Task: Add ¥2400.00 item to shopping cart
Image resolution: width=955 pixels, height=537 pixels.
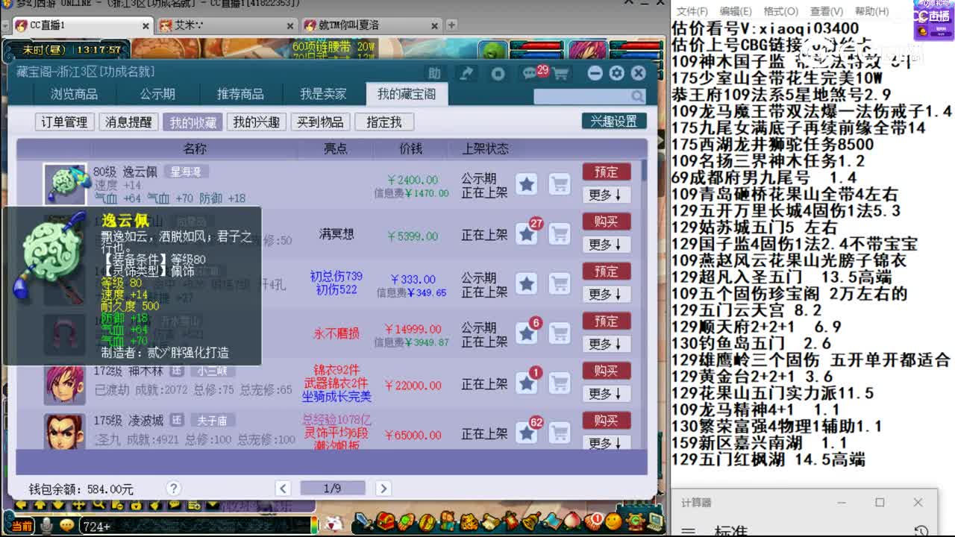Action: pos(560,183)
